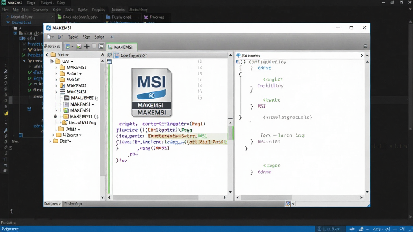The image size is (413, 232).
Task: Open the Tiekè menu in MAKEMSI window
Action: 73,37
